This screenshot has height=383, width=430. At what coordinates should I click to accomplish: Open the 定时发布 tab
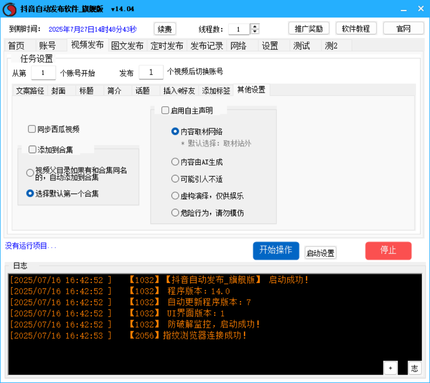click(x=167, y=46)
